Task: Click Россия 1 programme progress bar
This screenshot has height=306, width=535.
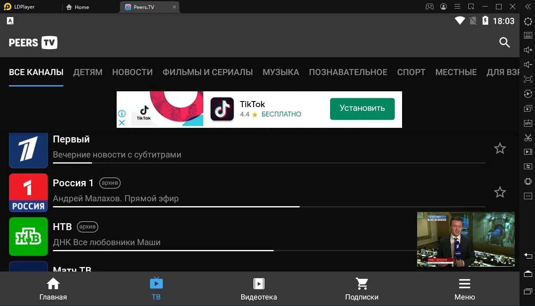Action: tap(269, 207)
